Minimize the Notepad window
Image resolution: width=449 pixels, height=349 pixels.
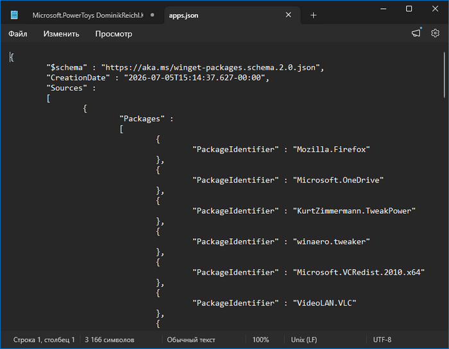383,9
